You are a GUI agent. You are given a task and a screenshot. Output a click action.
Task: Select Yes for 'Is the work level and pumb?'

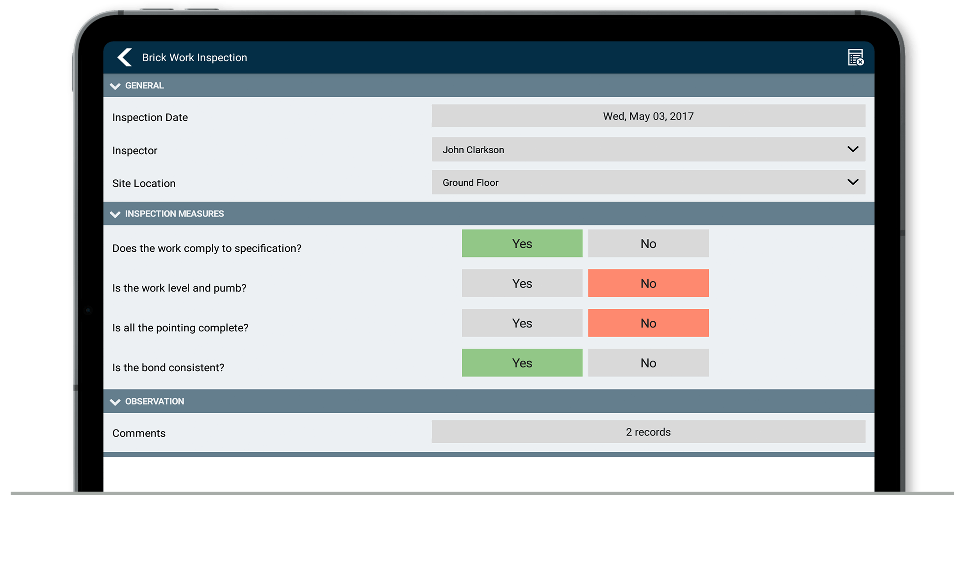pyautogui.click(x=522, y=283)
